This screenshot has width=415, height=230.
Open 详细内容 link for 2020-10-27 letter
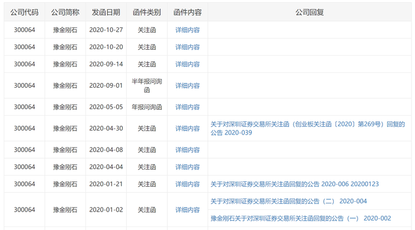[187, 30]
